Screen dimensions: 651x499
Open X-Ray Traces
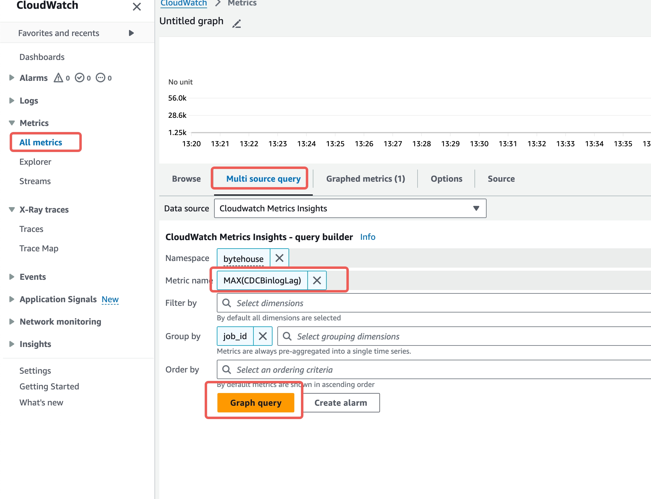31,229
